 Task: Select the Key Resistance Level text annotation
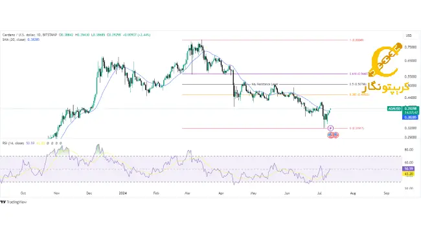[x=265, y=84]
